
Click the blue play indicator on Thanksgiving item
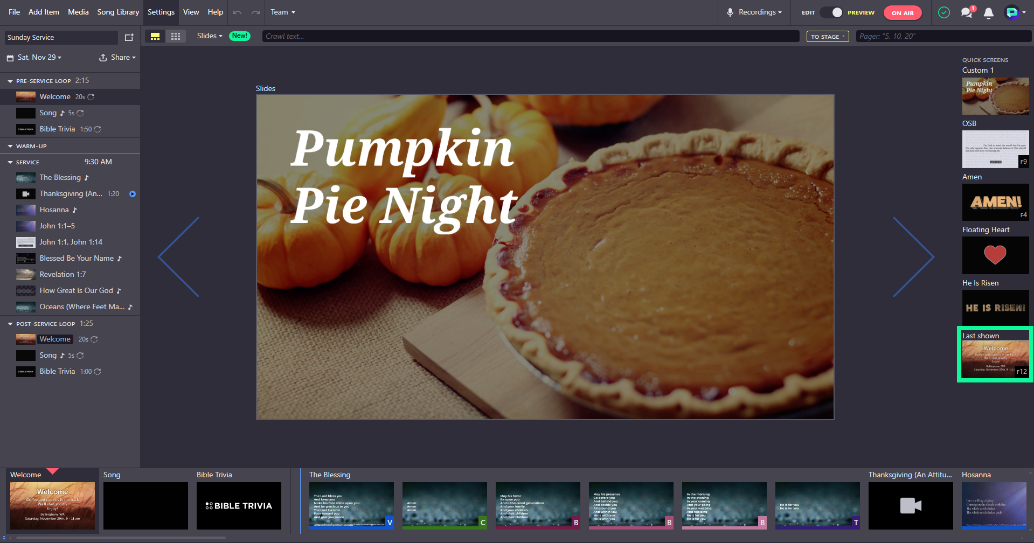pos(133,194)
